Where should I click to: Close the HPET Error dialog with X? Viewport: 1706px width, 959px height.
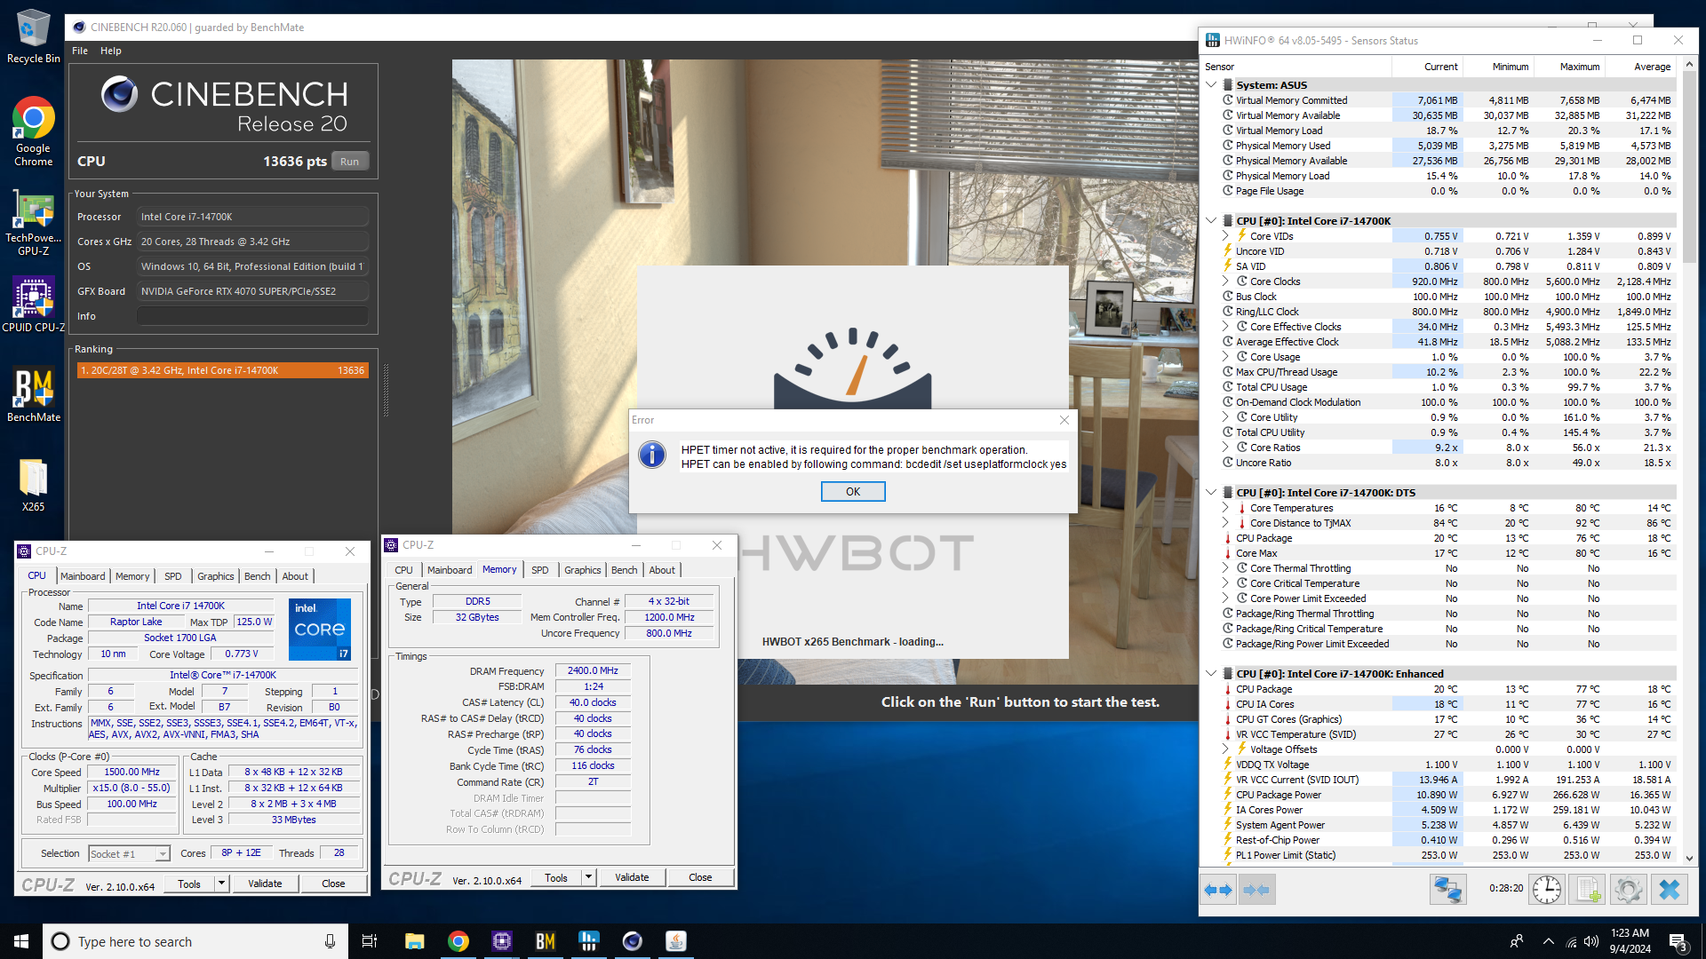1064,420
